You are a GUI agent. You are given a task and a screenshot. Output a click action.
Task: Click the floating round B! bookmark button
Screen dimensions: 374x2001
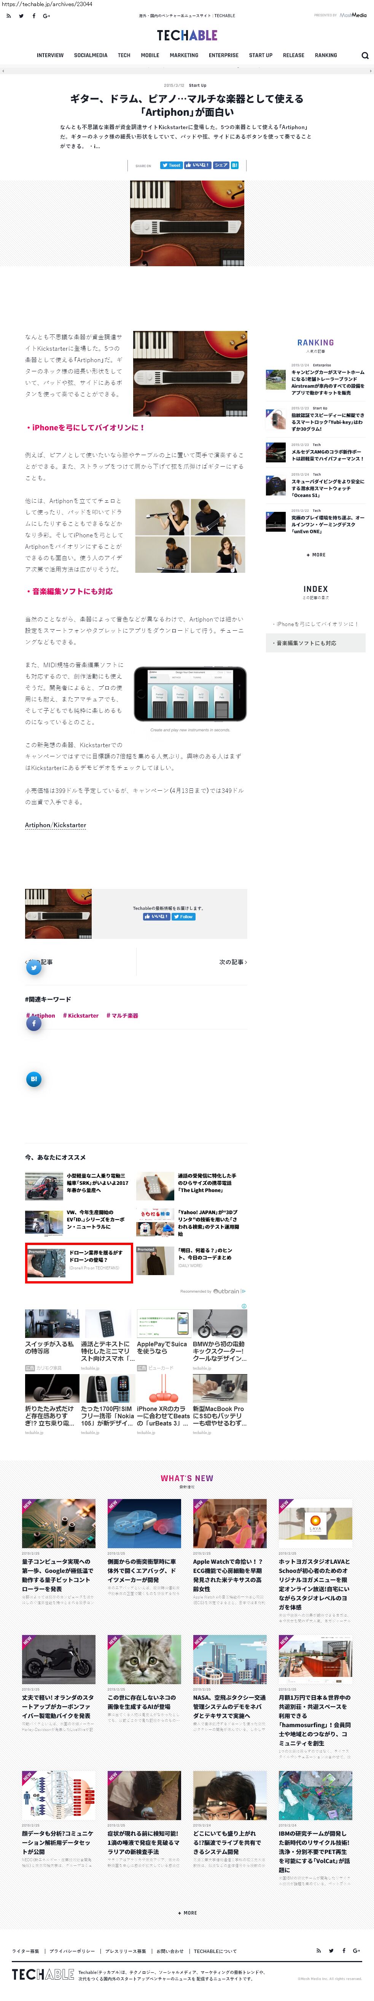(x=33, y=1078)
